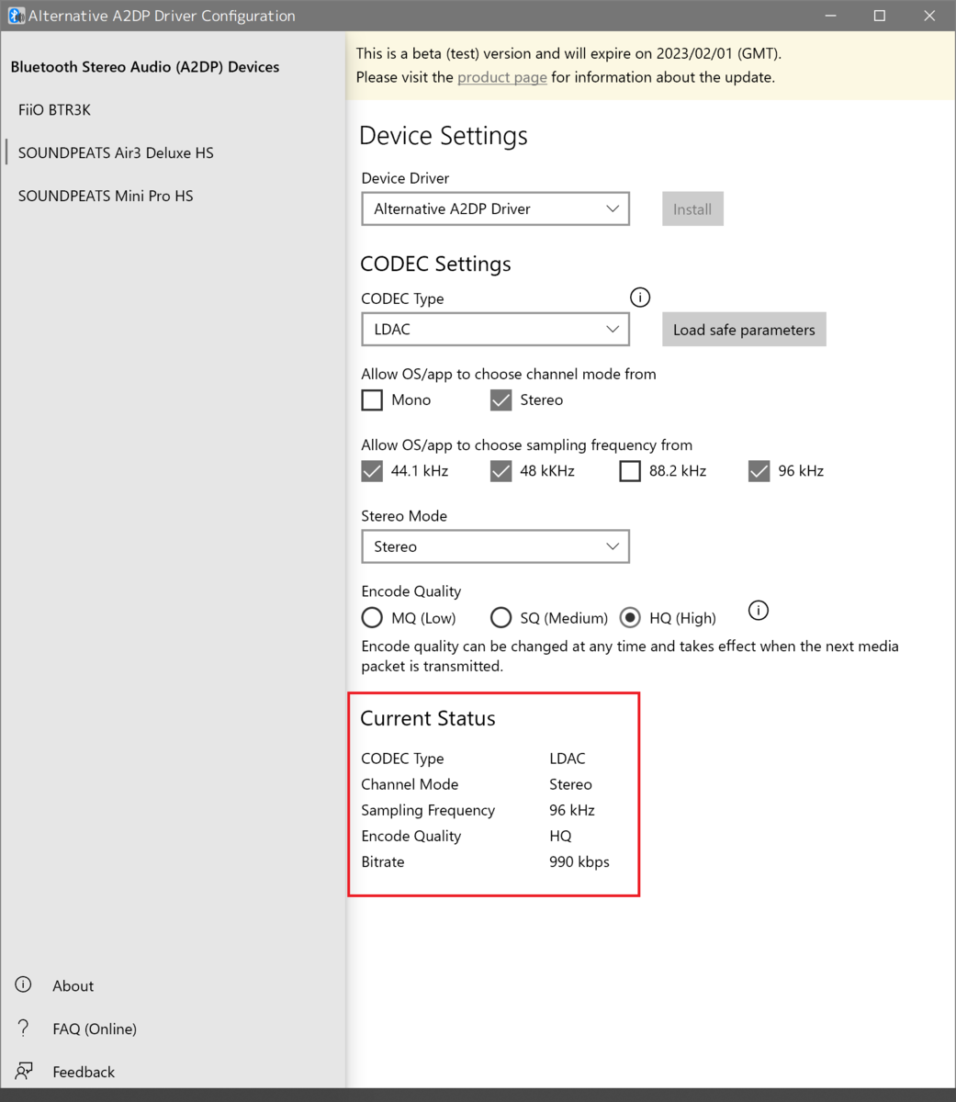Open the product page link
This screenshot has height=1102, width=956.
click(501, 77)
